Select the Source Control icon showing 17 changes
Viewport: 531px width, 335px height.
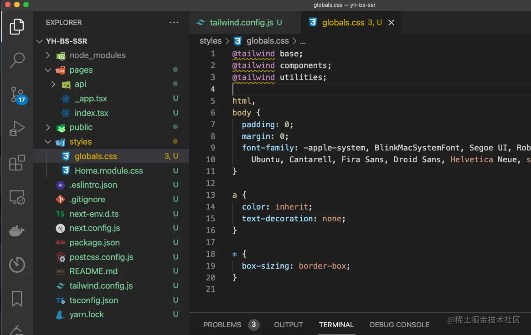click(17, 93)
